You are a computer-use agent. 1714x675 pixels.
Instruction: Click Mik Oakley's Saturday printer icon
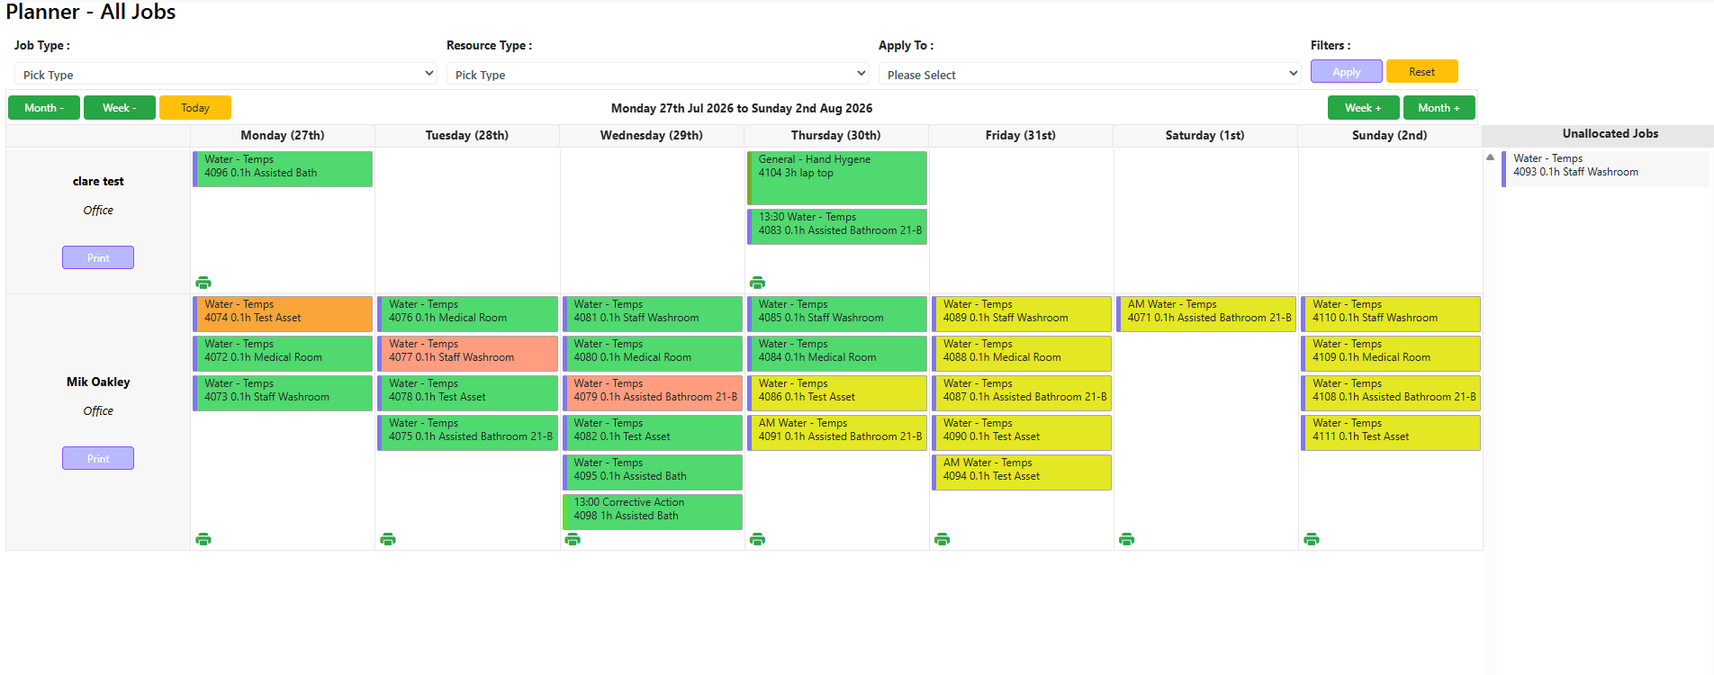(1126, 539)
